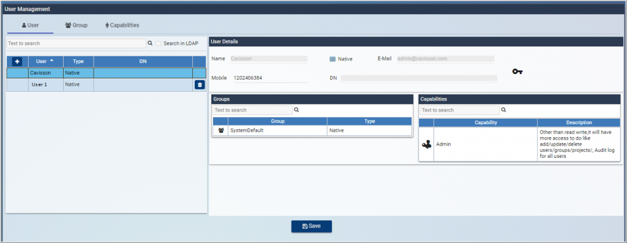Click the DN field in User Details
The image size is (627, 243).
[x=419, y=78]
